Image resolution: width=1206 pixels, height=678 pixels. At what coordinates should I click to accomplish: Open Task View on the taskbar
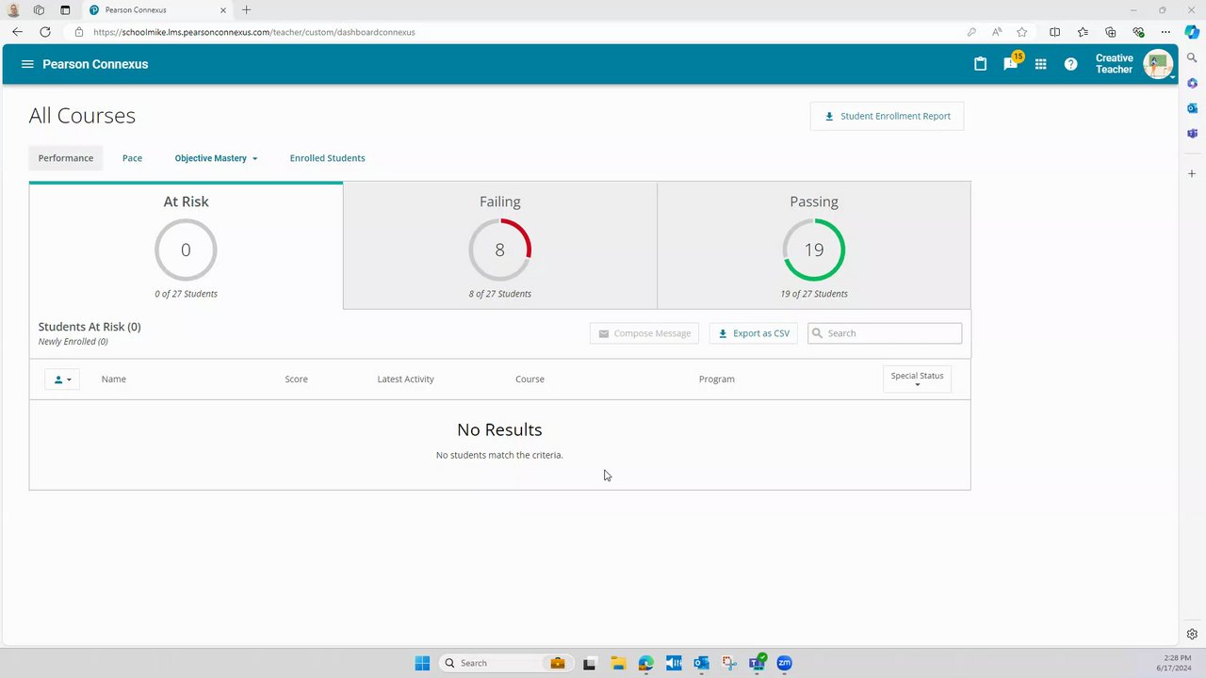click(x=589, y=663)
